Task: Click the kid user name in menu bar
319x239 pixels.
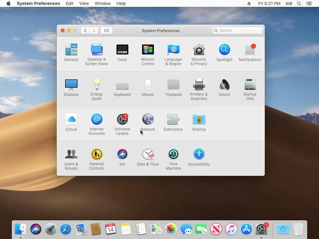Action: [289, 3]
